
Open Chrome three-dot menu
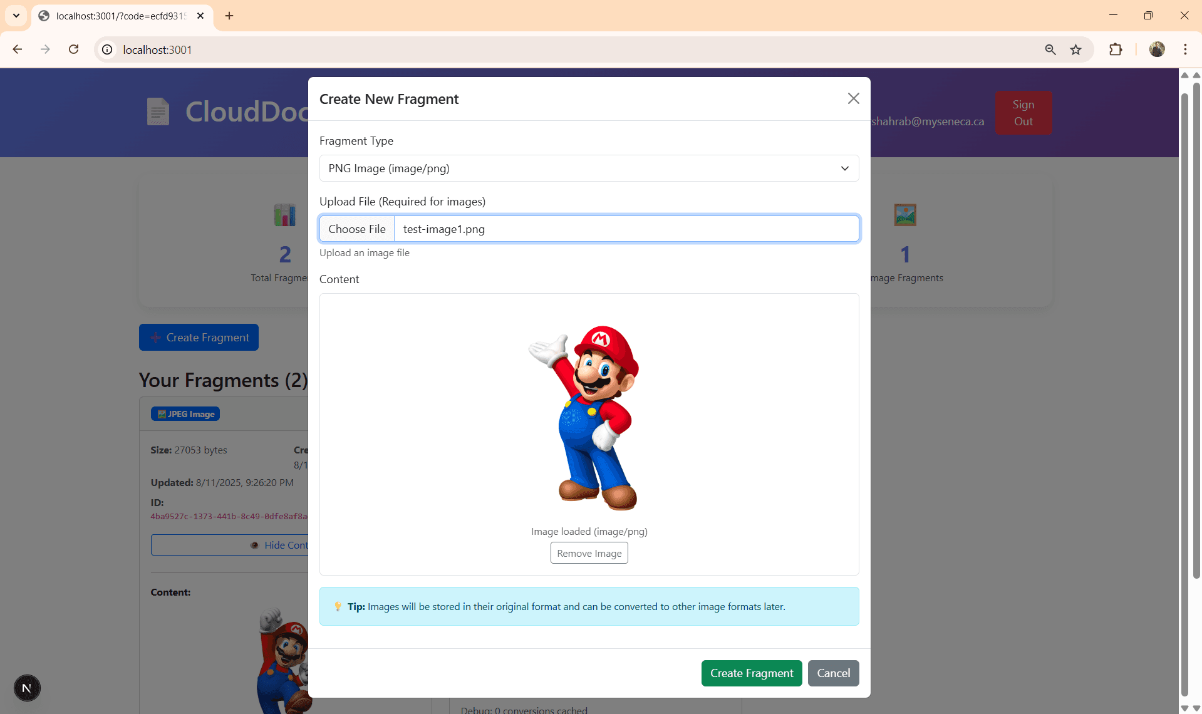[x=1185, y=49]
